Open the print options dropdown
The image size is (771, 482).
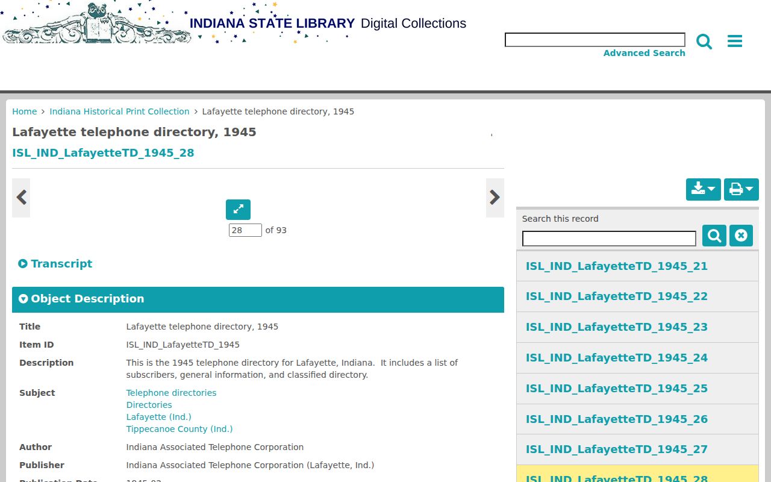pyautogui.click(x=741, y=190)
